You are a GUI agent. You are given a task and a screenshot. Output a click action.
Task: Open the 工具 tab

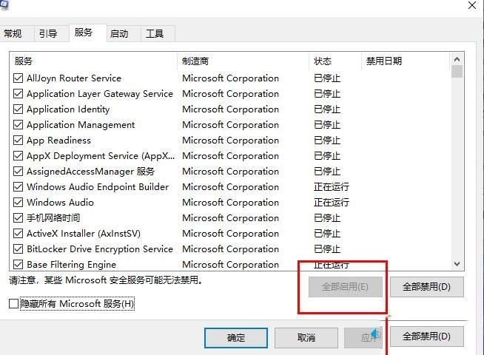155,33
